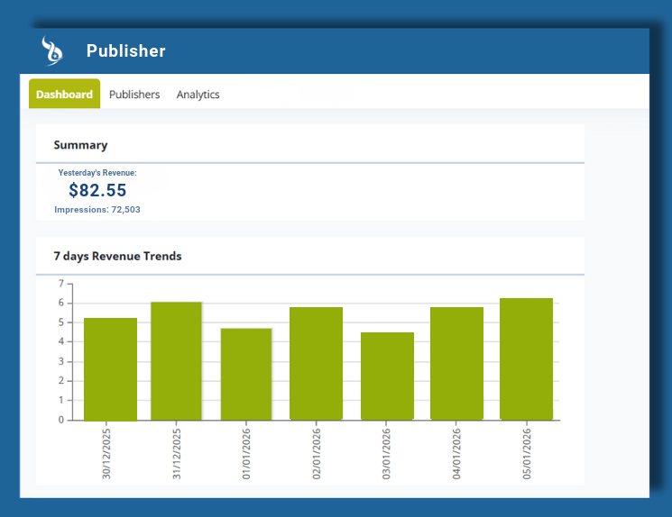The image size is (672, 517).
Task: Click the 30/12/2025 date axis label
Action: click(x=106, y=453)
